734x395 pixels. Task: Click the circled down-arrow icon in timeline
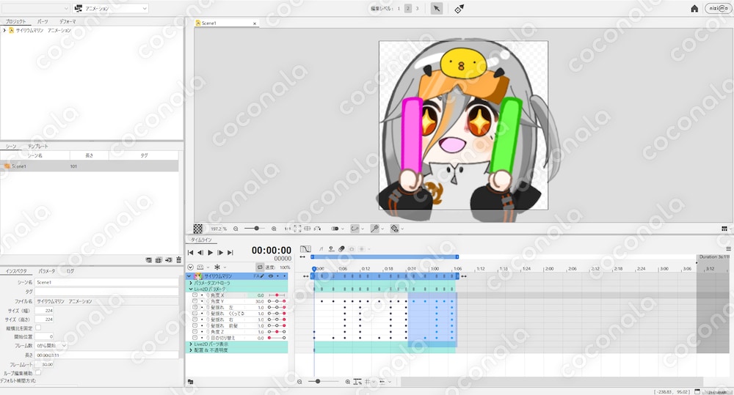tap(191, 267)
